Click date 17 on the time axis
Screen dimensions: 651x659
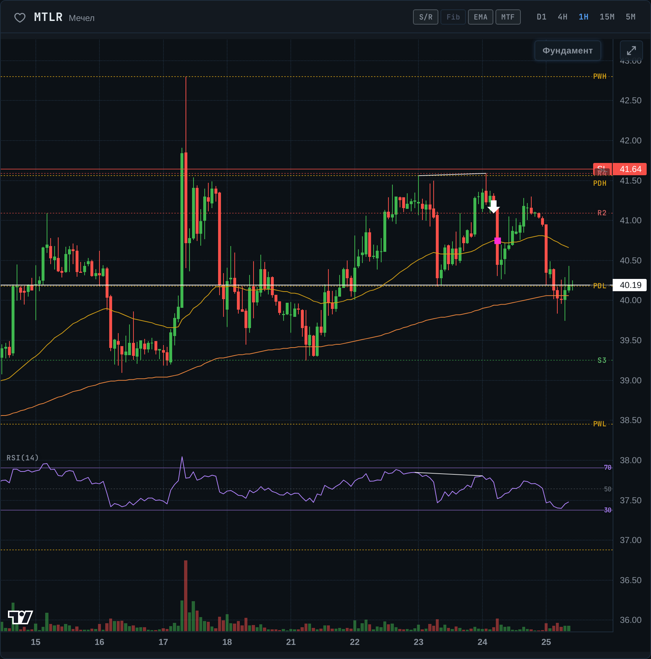(163, 642)
